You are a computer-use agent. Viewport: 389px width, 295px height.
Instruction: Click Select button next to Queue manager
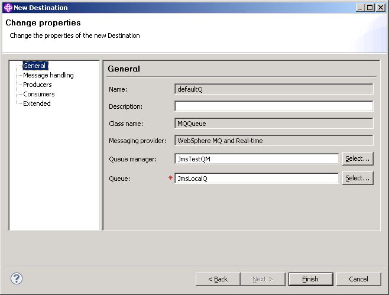pyautogui.click(x=358, y=158)
